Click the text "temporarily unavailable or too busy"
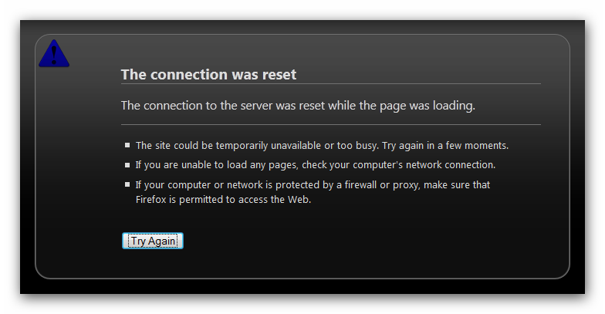The height and width of the screenshot is (314, 605). tap(298, 145)
